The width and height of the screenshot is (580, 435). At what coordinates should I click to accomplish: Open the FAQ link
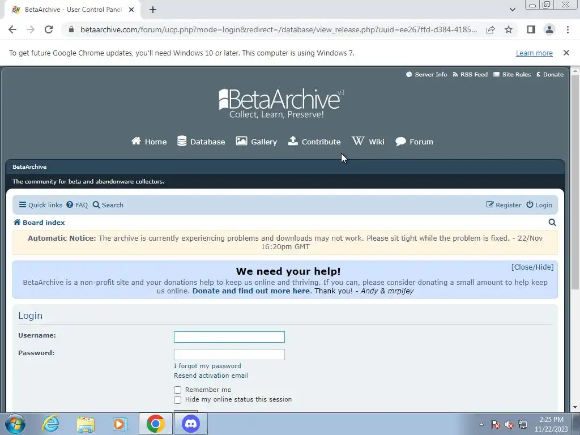[x=77, y=205]
